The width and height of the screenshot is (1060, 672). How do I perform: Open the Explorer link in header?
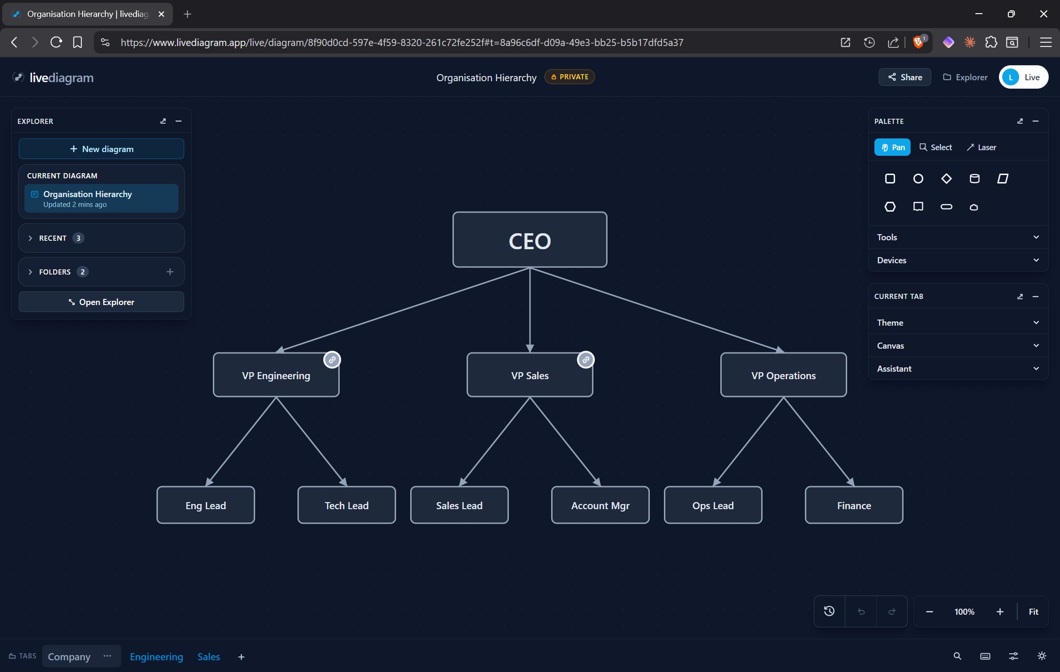coord(965,77)
